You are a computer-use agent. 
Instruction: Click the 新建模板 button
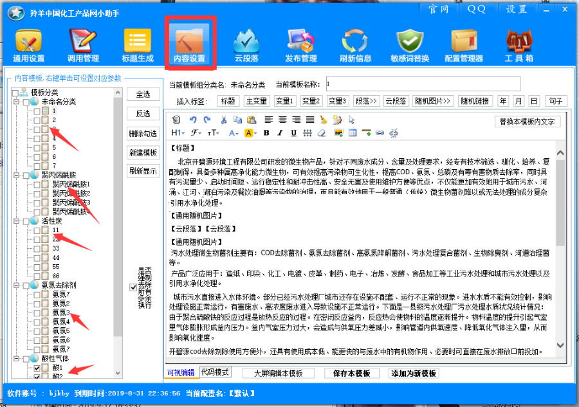pyautogui.click(x=143, y=152)
